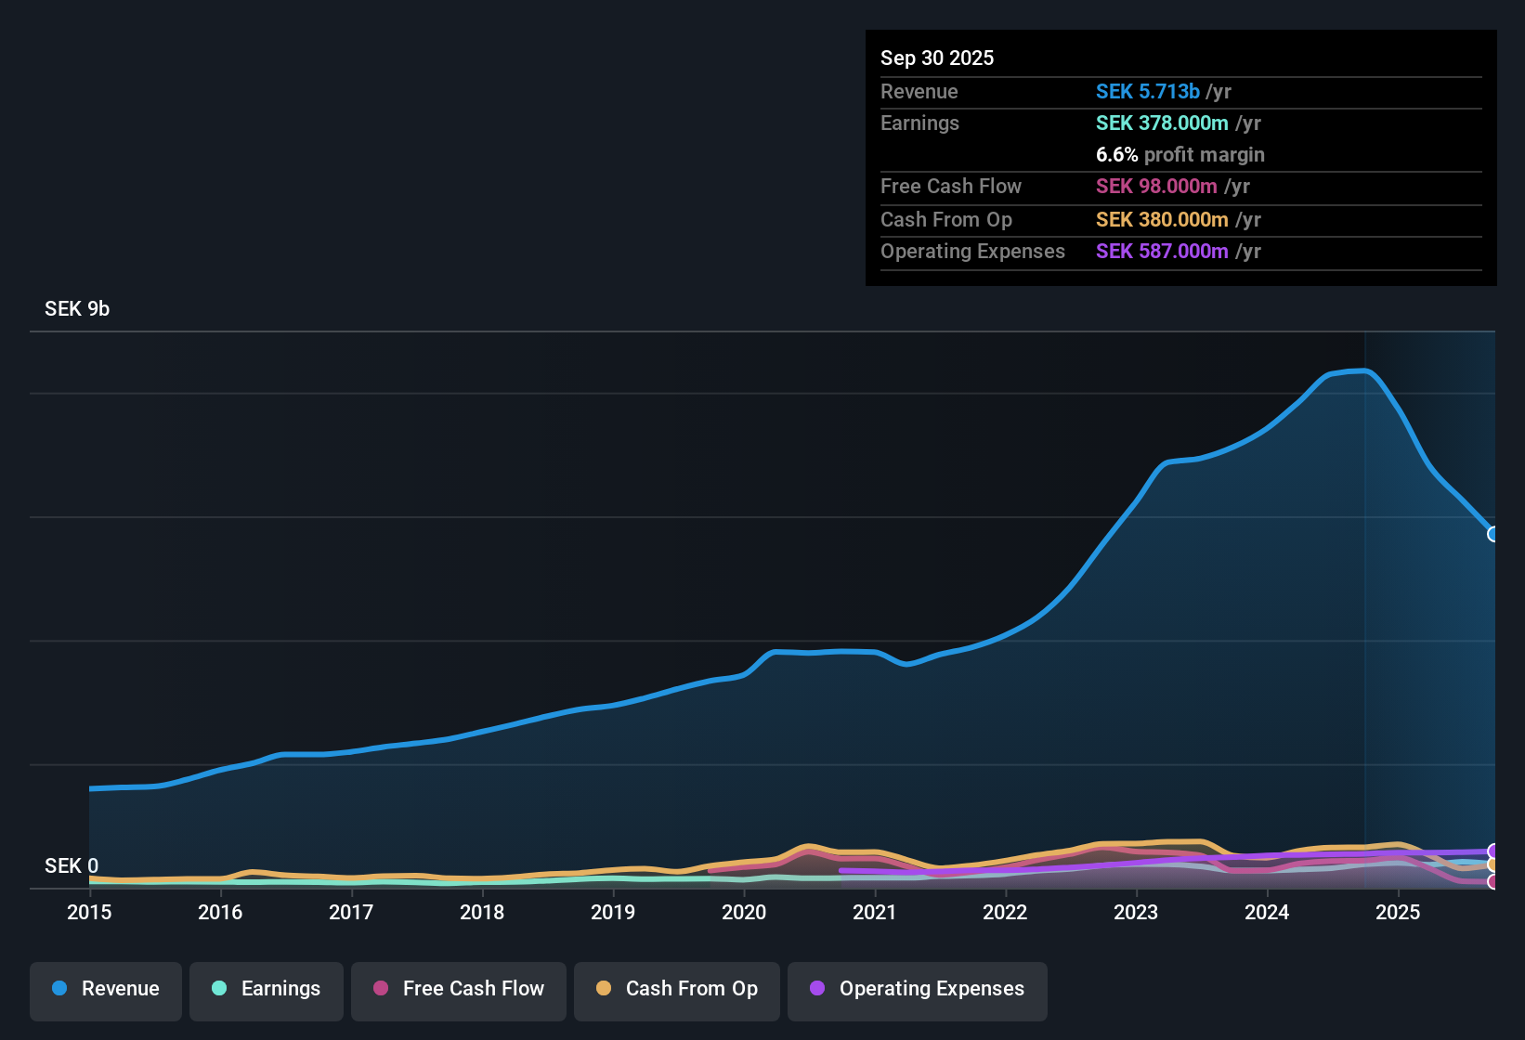Click the orange Cash From Op legend dot
Screen dimensions: 1525x1040
[x=604, y=989]
